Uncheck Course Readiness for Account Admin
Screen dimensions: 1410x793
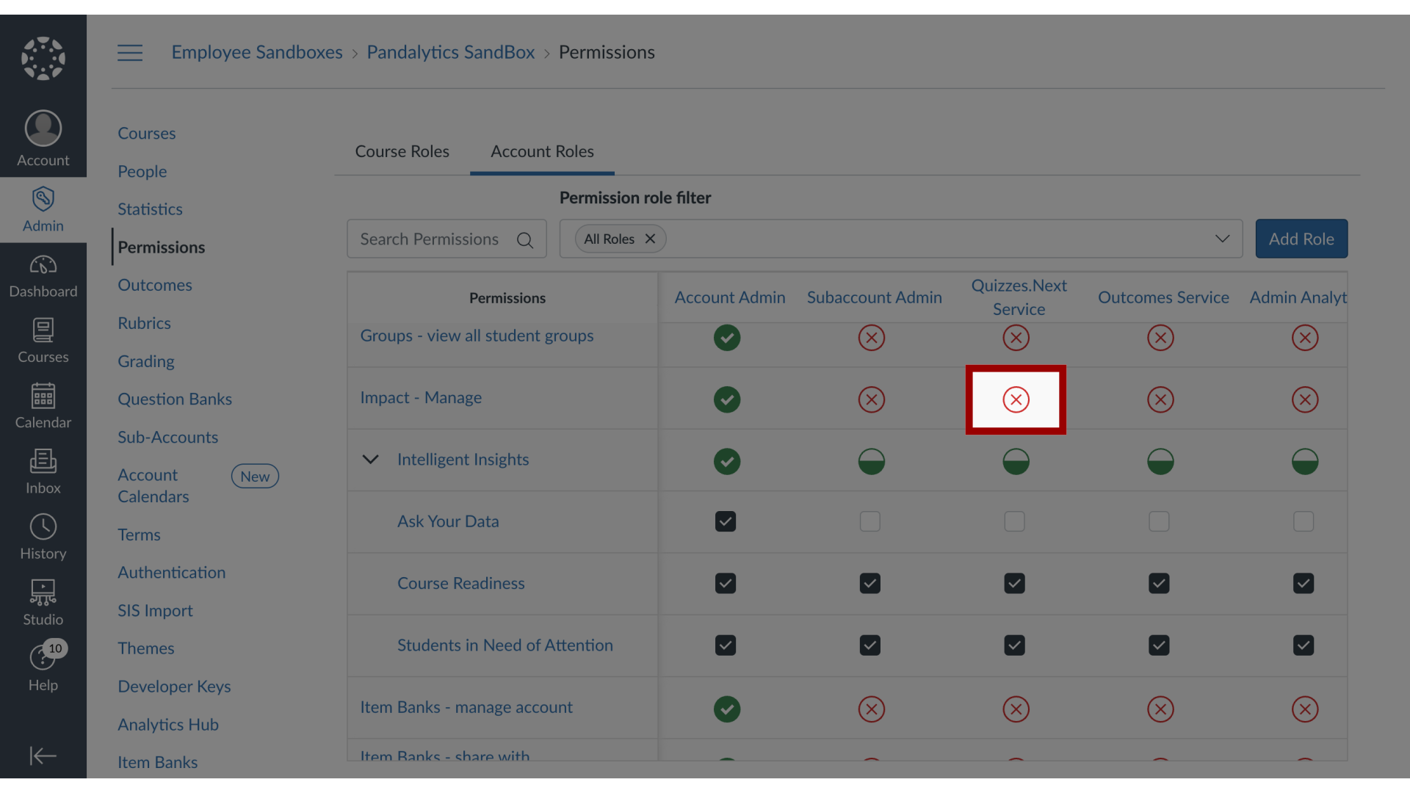pyautogui.click(x=726, y=584)
